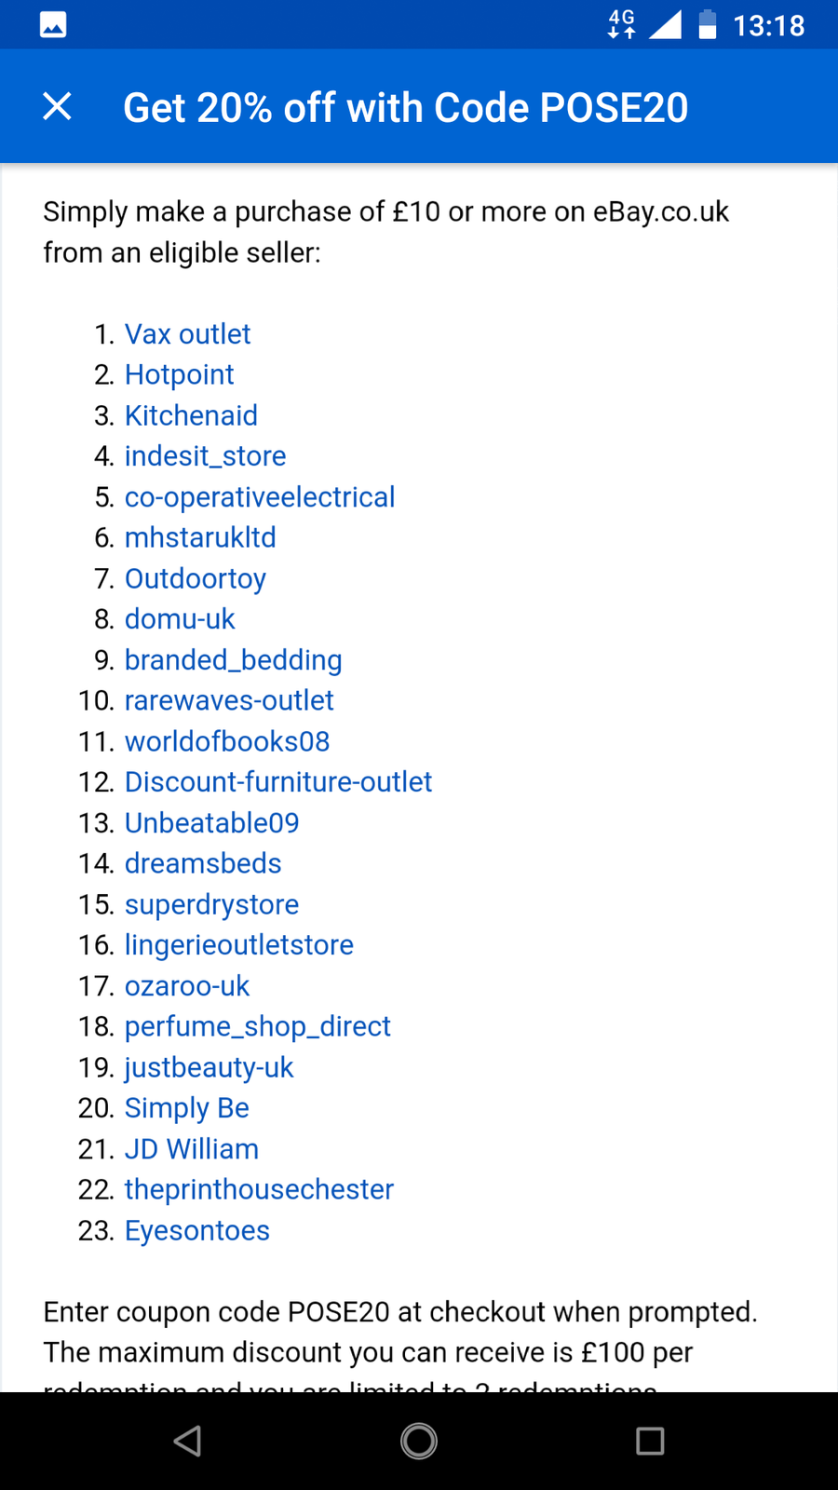This screenshot has height=1490, width=838.
Task: Tap the 4G signal indicator
Action: coord(622,24)
